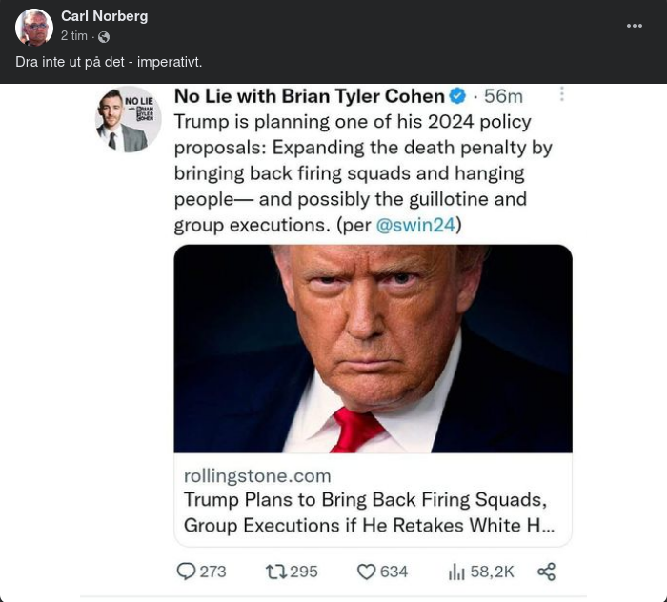The width and height of the screenshot is (667, 602).
Task: Click Brian Tyler Cohen's avatar image
Action: (x=129, y=119)
